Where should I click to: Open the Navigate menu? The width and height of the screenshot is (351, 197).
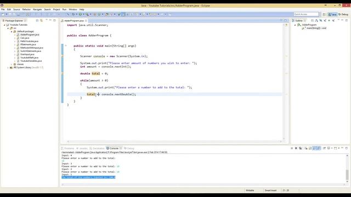coord(37,10)
